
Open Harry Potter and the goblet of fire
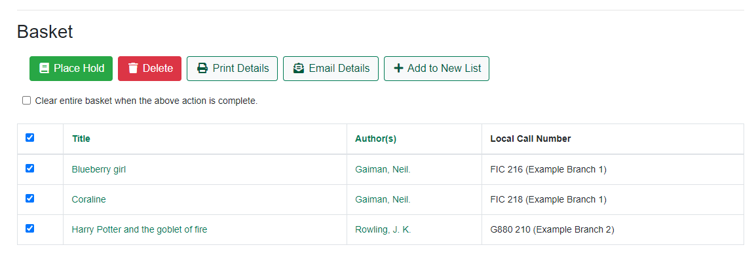pyautogui.click(x=140, y=229)
